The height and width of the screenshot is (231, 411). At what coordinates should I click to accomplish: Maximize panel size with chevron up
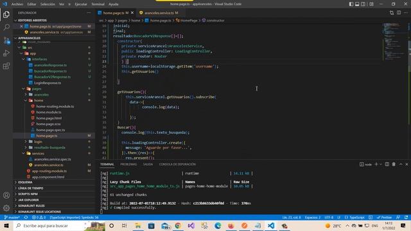401,164
